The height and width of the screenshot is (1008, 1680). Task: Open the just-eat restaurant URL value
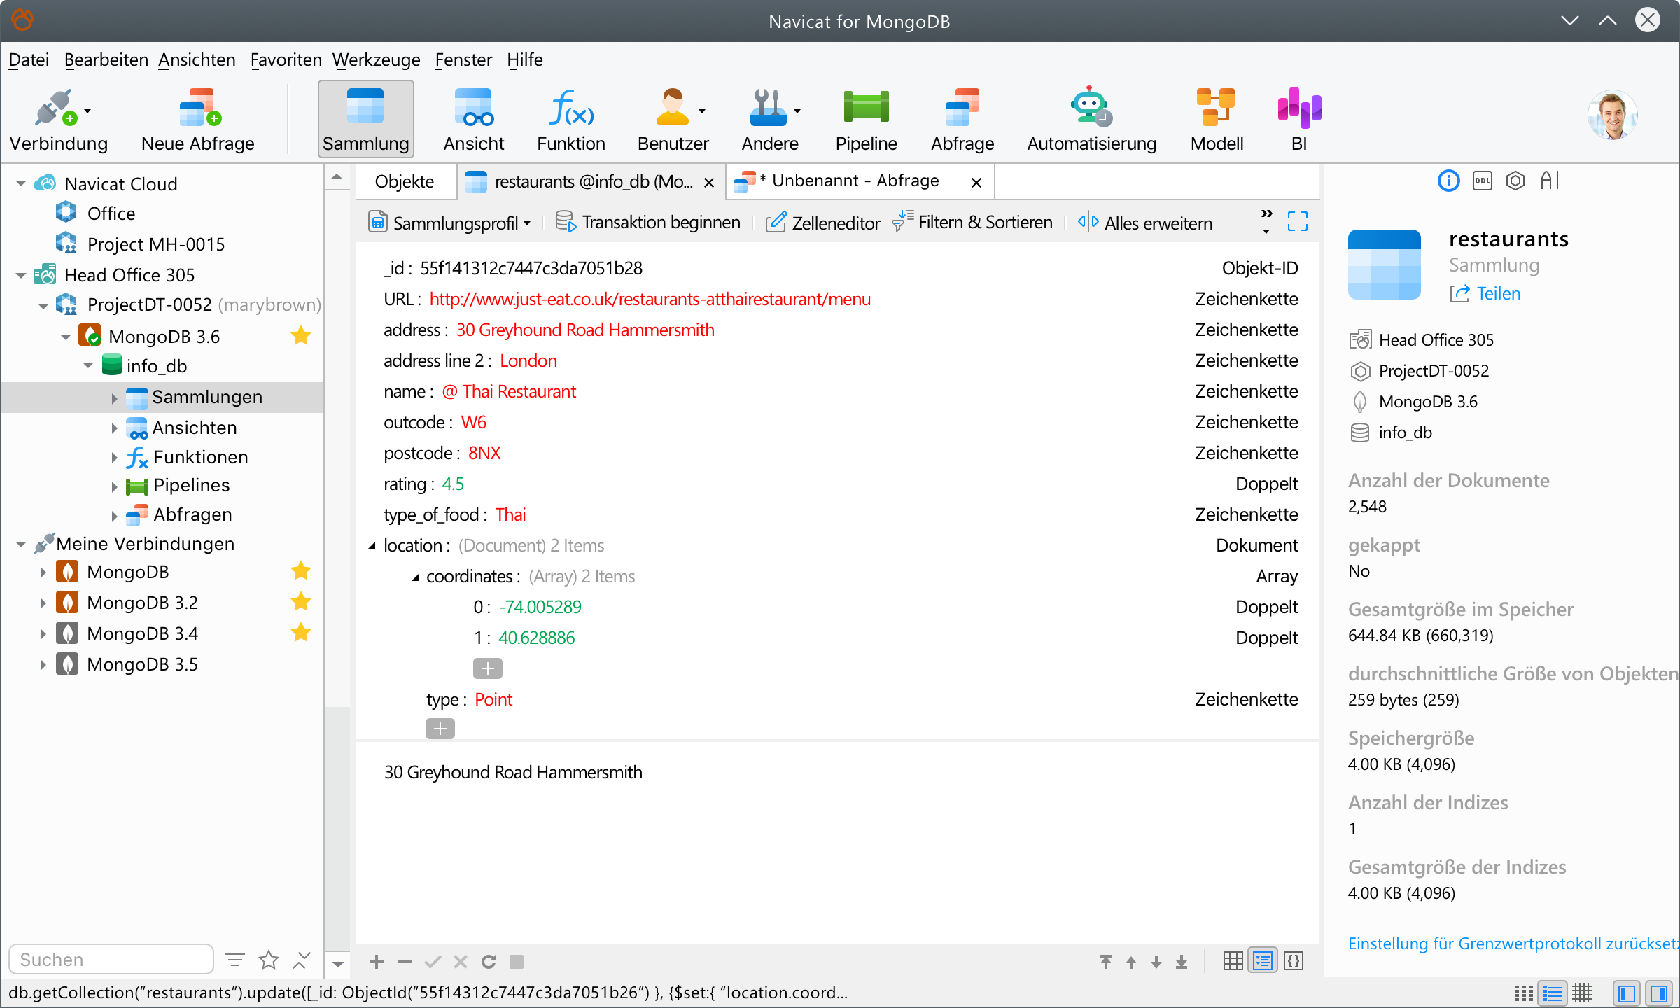coord(650,299)
